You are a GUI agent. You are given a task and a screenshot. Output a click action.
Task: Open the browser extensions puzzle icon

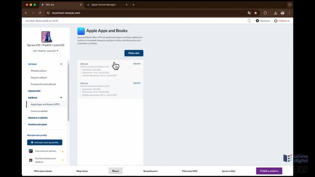(265, 13)
